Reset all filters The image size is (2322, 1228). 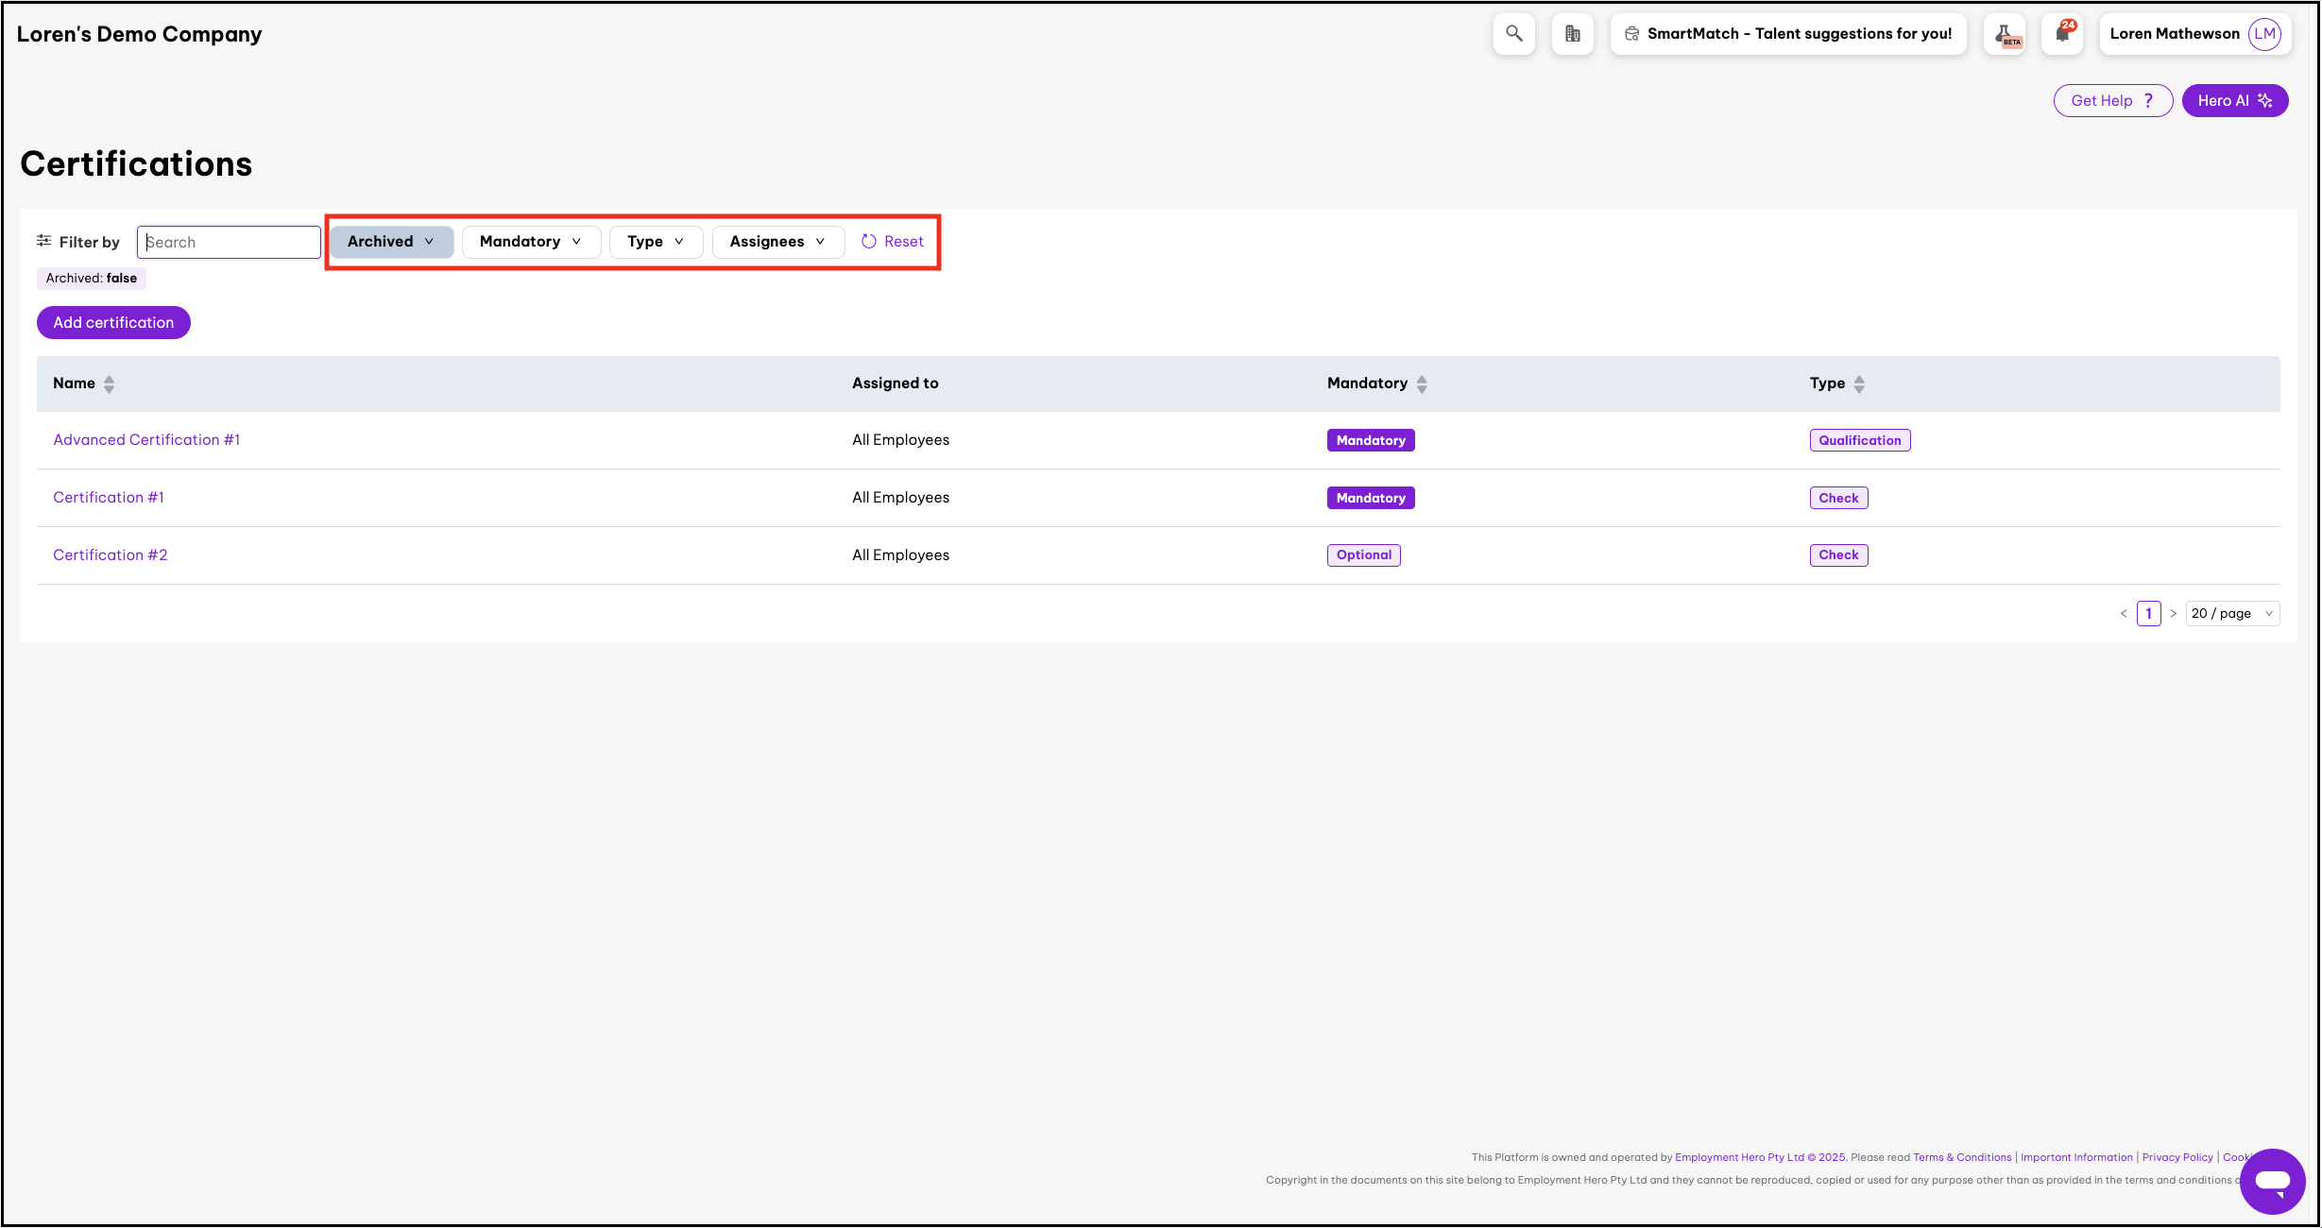(893, 242)
